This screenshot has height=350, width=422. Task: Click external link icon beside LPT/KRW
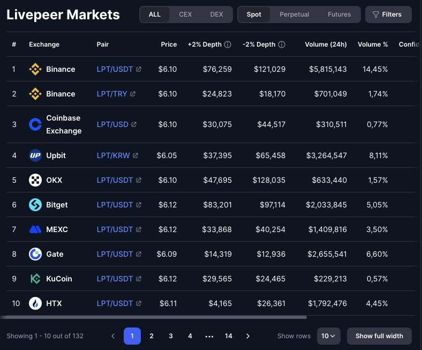[x=135, y=155]
